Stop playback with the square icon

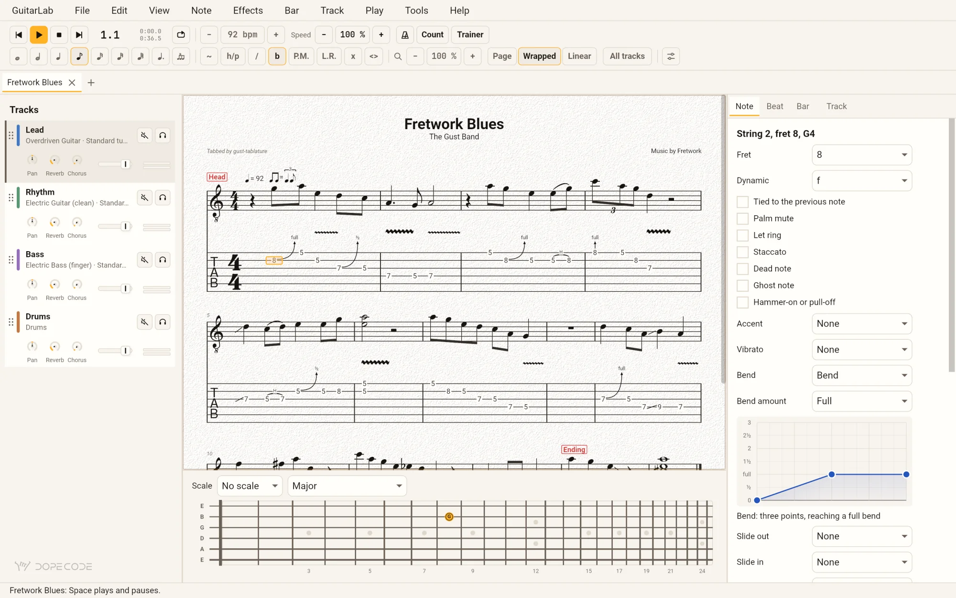click(59, 34)
